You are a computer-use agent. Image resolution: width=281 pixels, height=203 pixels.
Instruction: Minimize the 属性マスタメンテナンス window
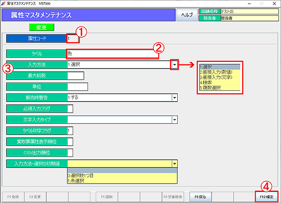[x=249, y=4]
